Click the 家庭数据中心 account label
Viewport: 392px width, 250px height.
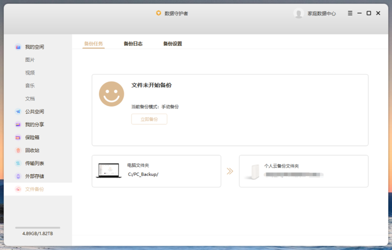click(322, 13)
